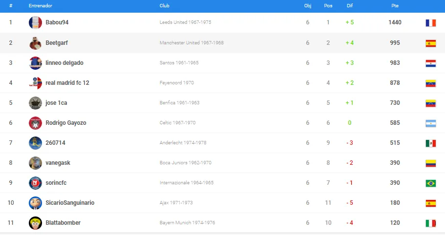The width and height of the screenshot is (445, 235).
Task: Sort by the Pte column header
Action: pyautogui.click(x=395, y=6)
